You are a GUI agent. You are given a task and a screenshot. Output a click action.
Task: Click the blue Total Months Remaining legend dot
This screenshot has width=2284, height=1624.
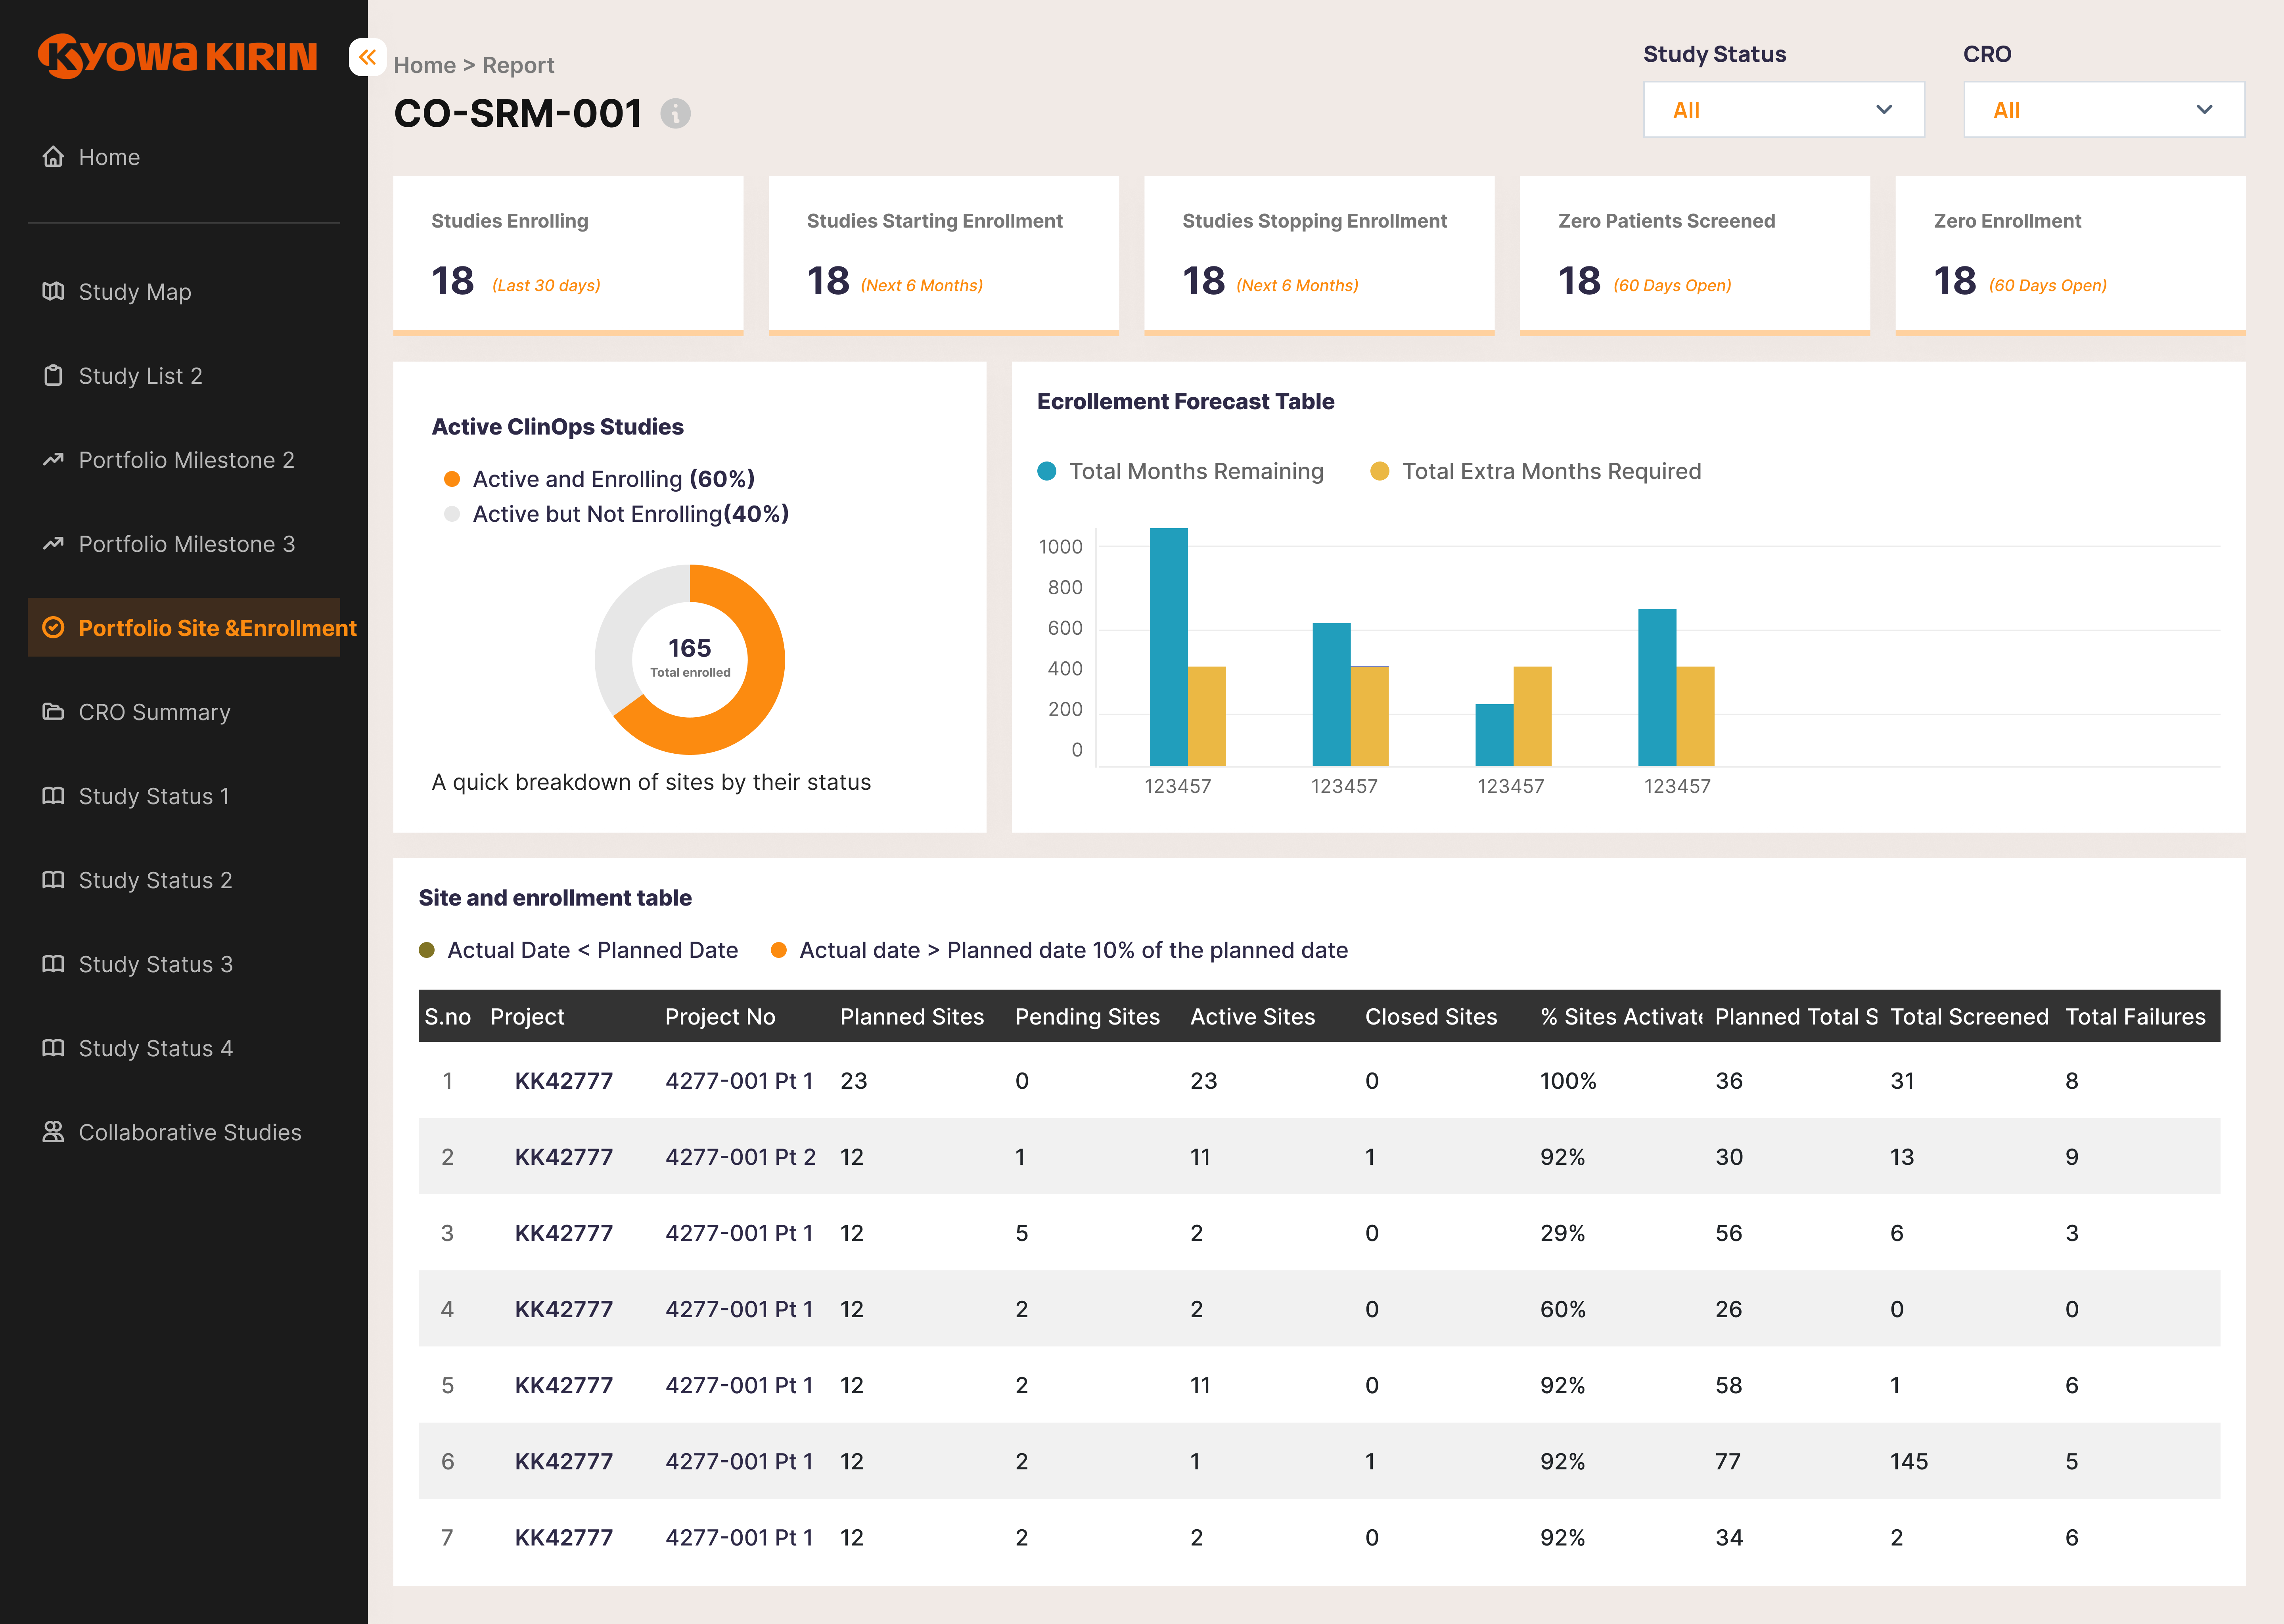tap(1047, 471)
